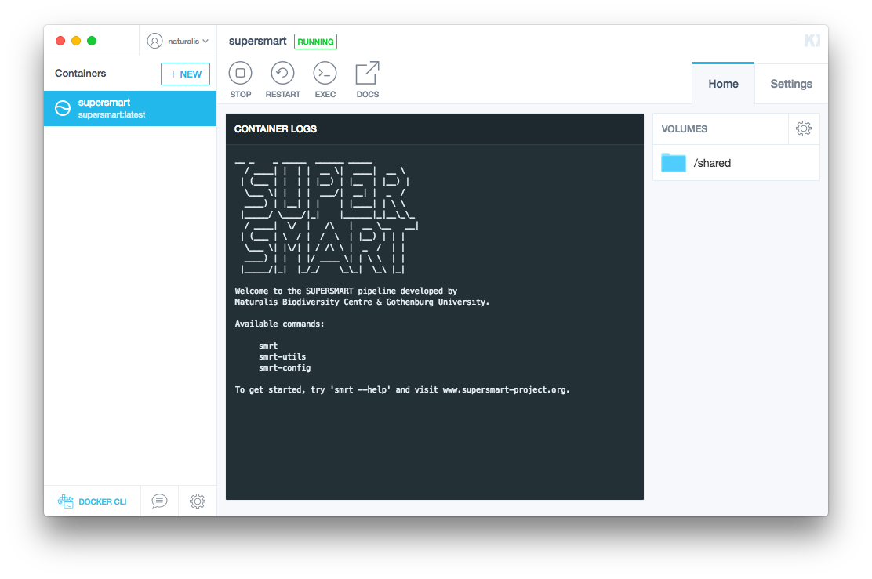872x579 pixels.
Task: Click the supersmart container status icon
Action: click(x=63, y=108)
